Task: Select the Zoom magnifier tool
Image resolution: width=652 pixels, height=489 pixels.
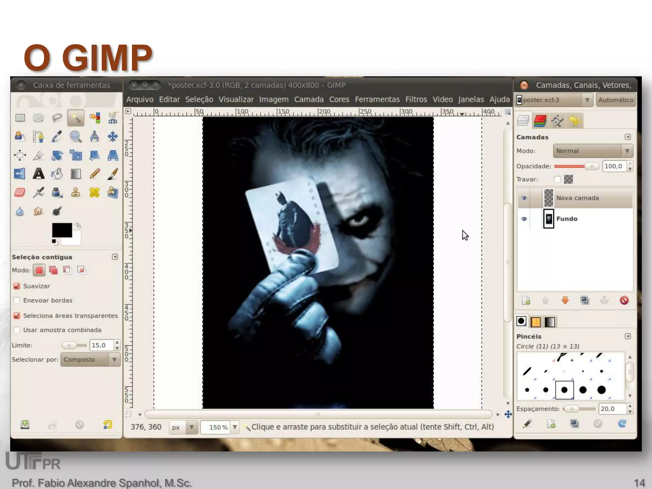Action: (75, 137)
